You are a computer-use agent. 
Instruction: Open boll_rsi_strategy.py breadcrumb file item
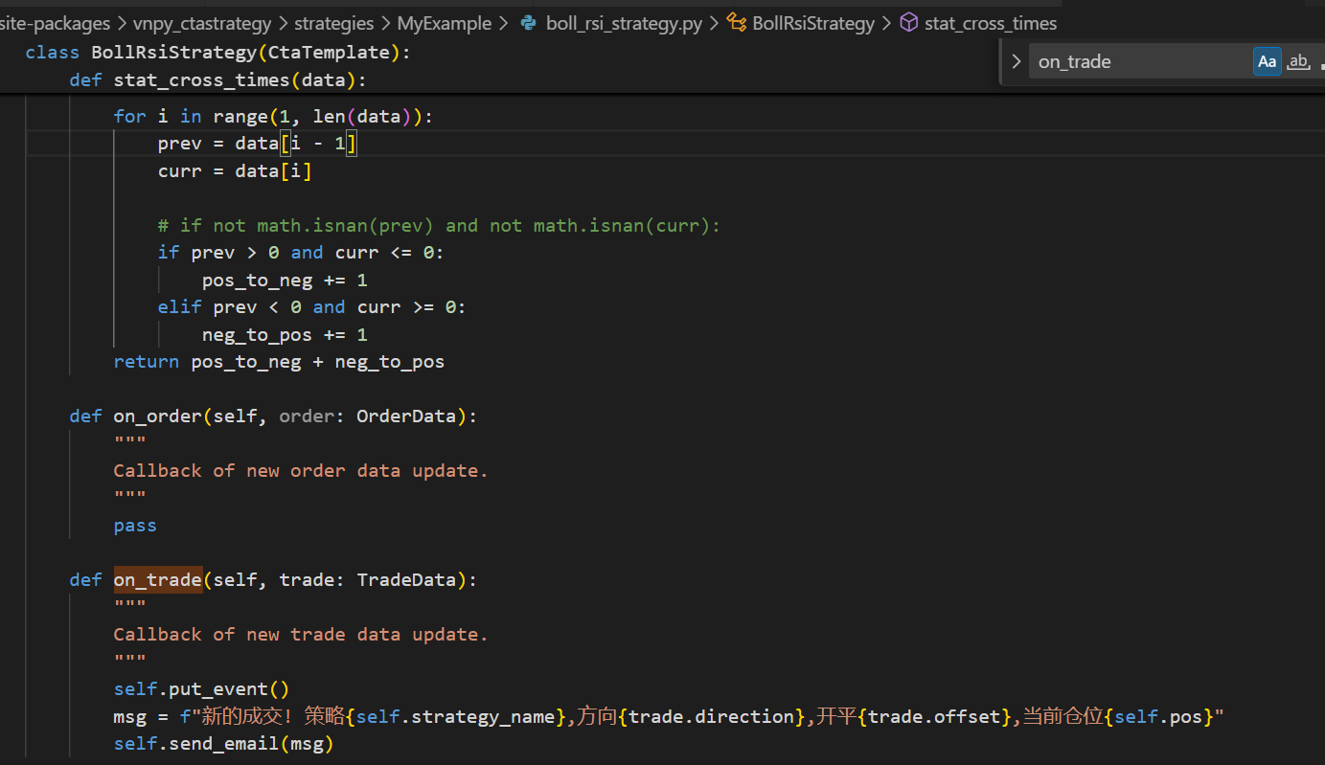coord(610,23)
